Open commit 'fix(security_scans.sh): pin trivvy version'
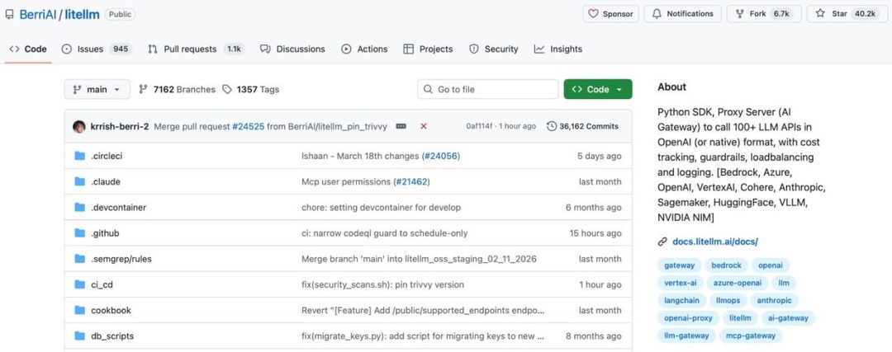892x352 pixels. click(383, 284)
